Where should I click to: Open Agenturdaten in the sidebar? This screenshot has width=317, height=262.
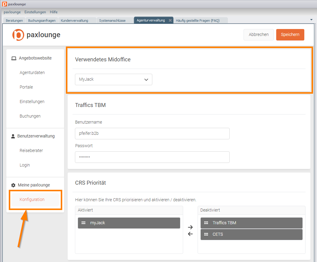click(x=32, y=73)
